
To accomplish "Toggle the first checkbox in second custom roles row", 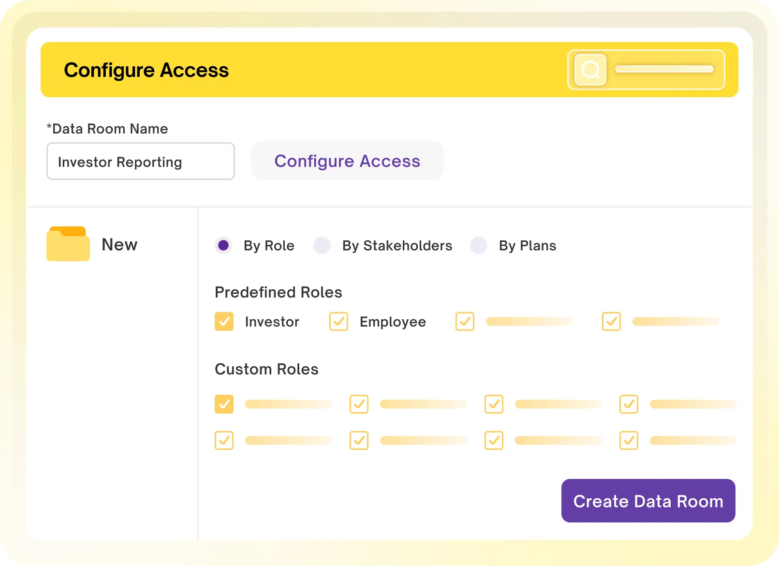I will [224, 441].
